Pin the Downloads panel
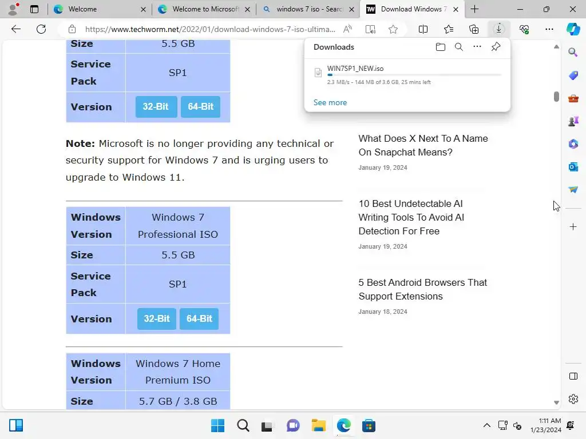The height and width of the screenshot is (439, 586). coord(496,47)
